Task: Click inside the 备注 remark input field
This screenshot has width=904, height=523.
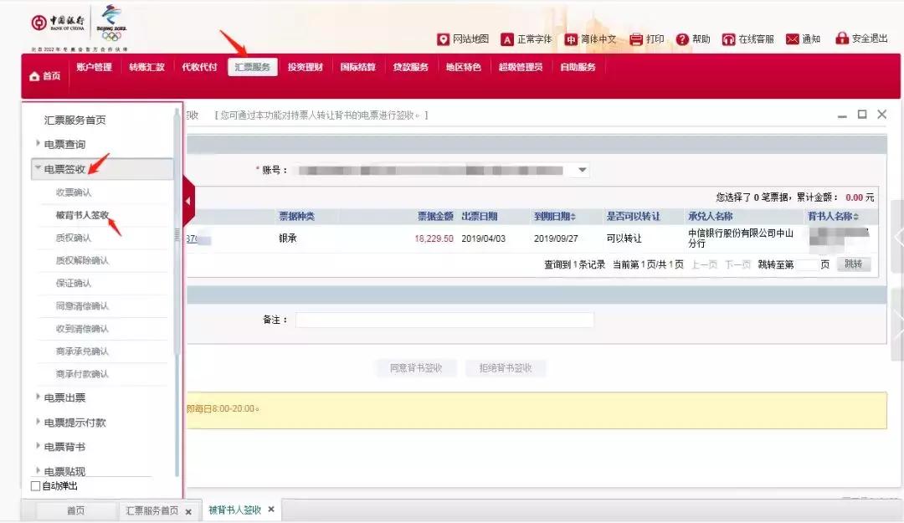Action: tap(444, 319)
